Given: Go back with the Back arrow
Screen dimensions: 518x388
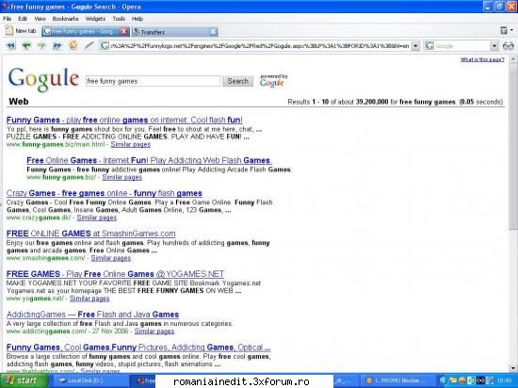Looking at the screenshot, I should (x=26, y=45).
